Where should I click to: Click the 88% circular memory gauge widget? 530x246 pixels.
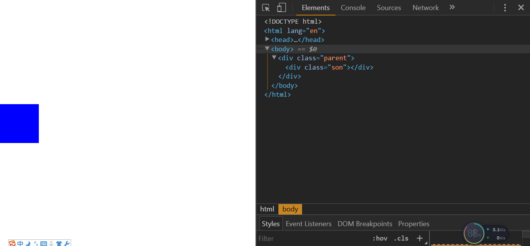click(474, 233)
